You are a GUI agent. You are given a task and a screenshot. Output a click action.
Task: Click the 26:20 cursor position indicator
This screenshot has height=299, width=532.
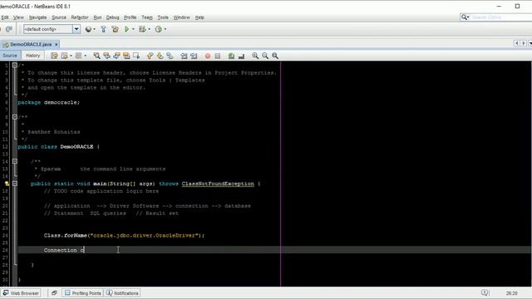pyautogui.click(x=512, y=293)
